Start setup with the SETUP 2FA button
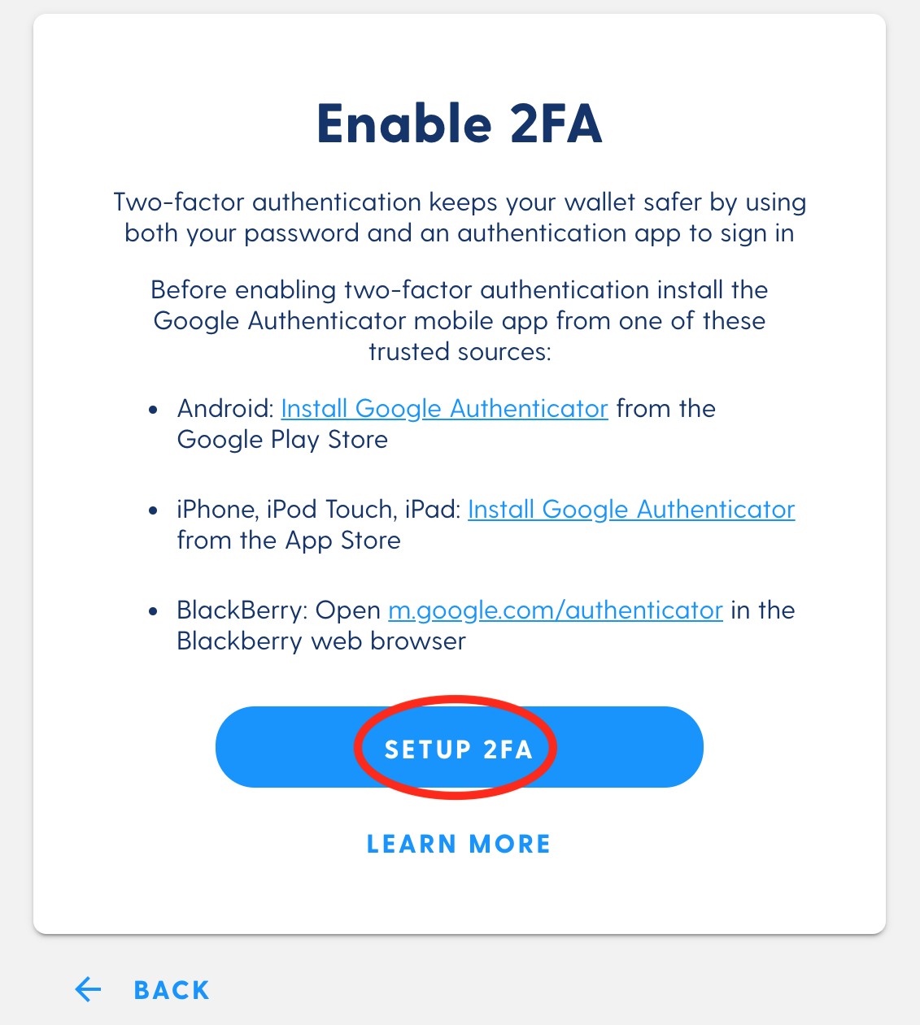 click(459, 747)
